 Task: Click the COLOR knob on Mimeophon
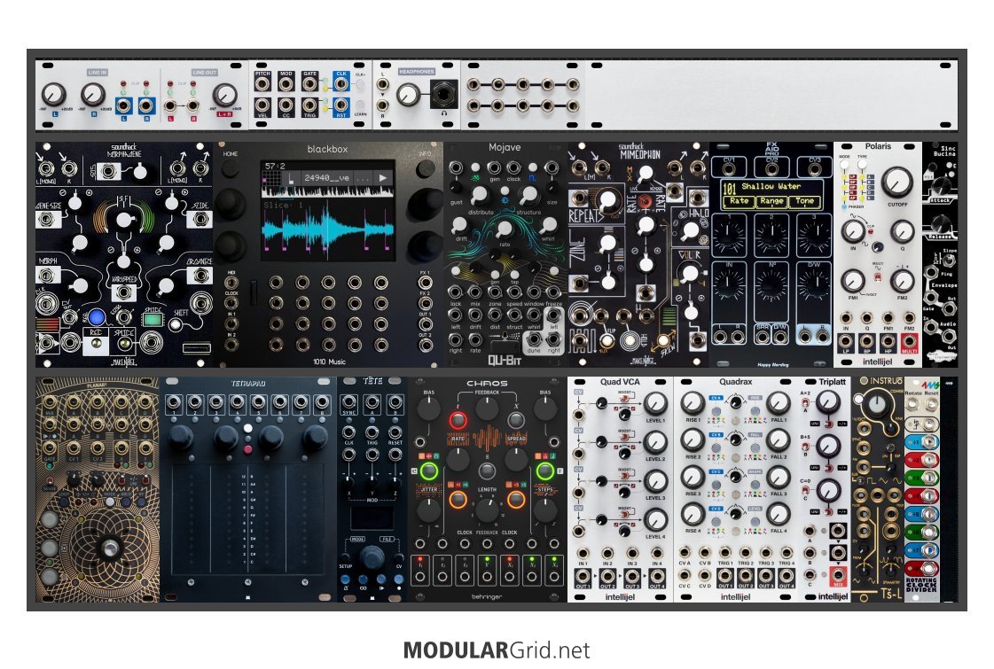pos(688,274)
